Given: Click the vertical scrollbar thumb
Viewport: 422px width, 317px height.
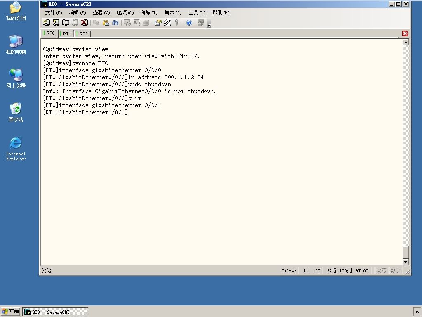Looking at the screenshot, I should [406, 252].
